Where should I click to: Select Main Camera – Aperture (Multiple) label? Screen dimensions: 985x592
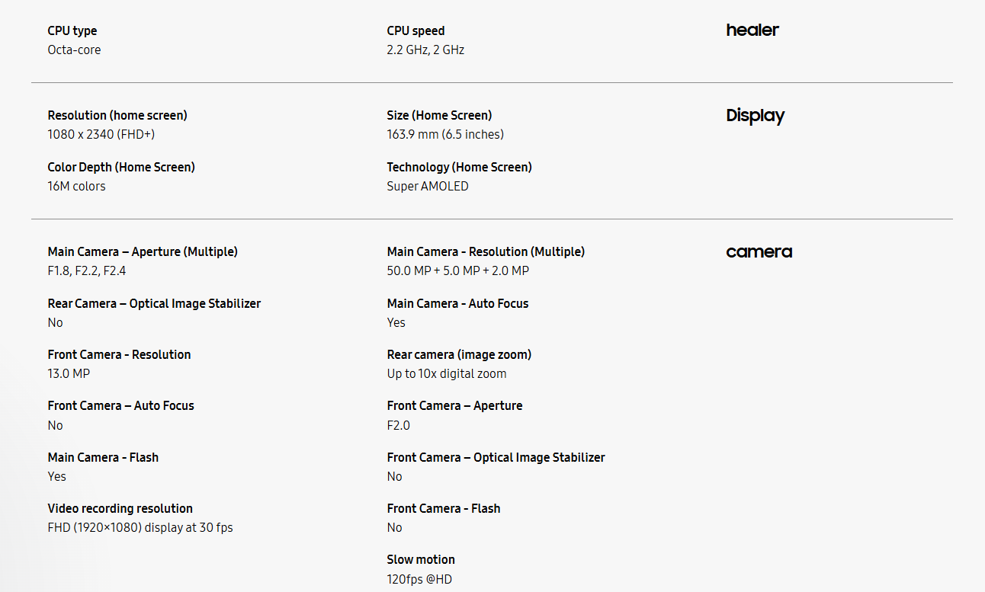tap(143, 251)
